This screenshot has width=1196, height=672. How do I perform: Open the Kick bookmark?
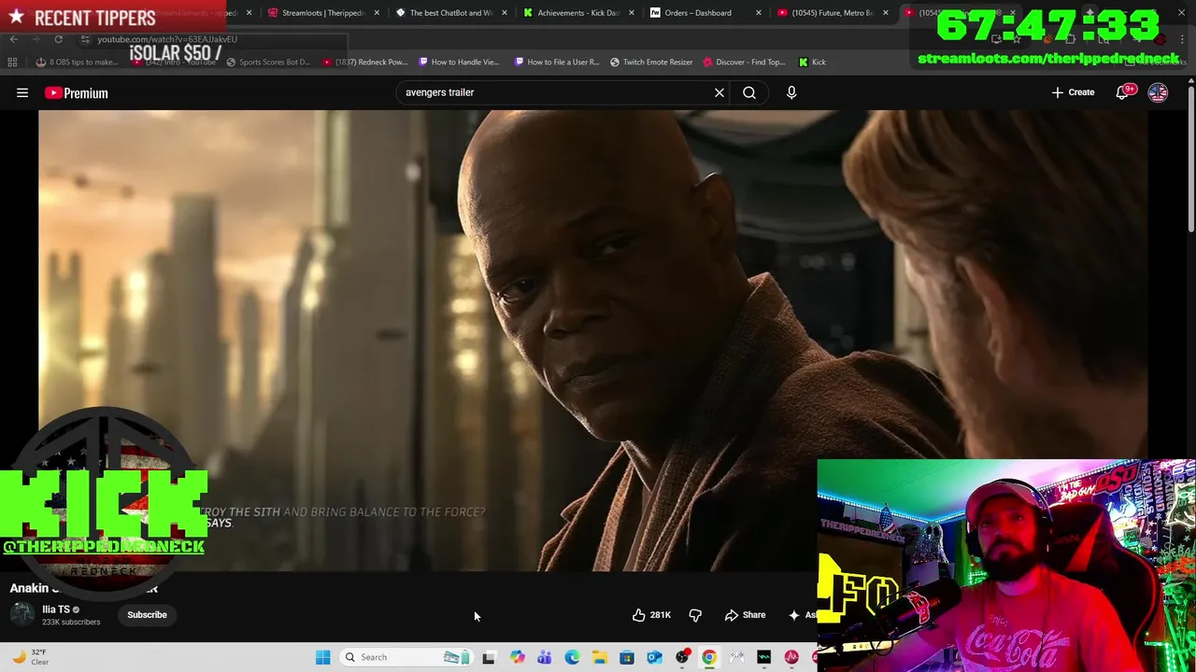(812, 62)
